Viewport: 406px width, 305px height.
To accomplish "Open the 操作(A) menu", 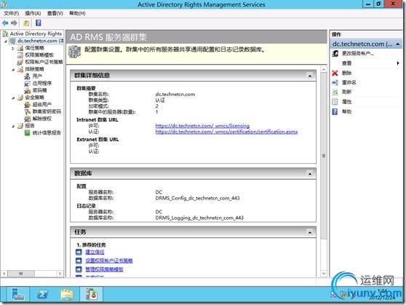I will click(x=33, y=13).
